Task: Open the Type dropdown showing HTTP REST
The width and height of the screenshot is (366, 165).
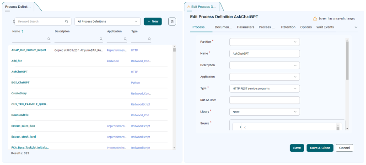Action: (264, 88)
